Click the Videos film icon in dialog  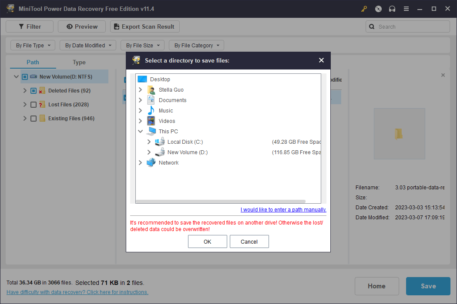click(x=151, y=121)
